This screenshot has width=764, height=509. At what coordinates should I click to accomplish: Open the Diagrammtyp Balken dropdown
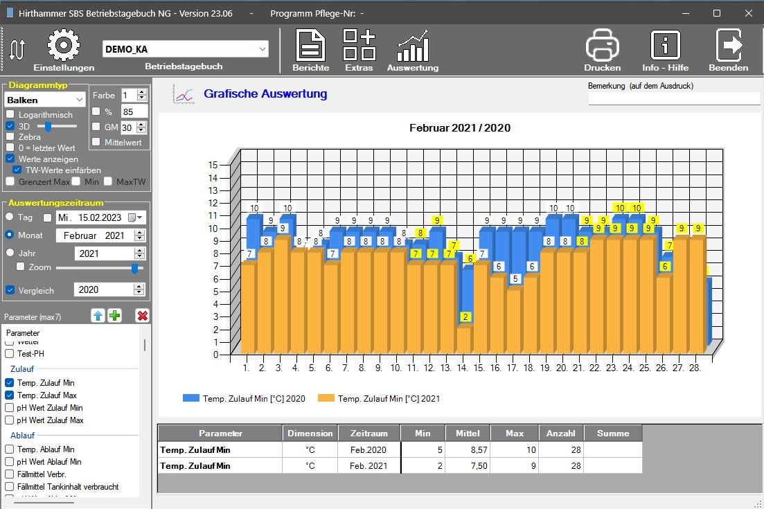click(x=79, y=100)
